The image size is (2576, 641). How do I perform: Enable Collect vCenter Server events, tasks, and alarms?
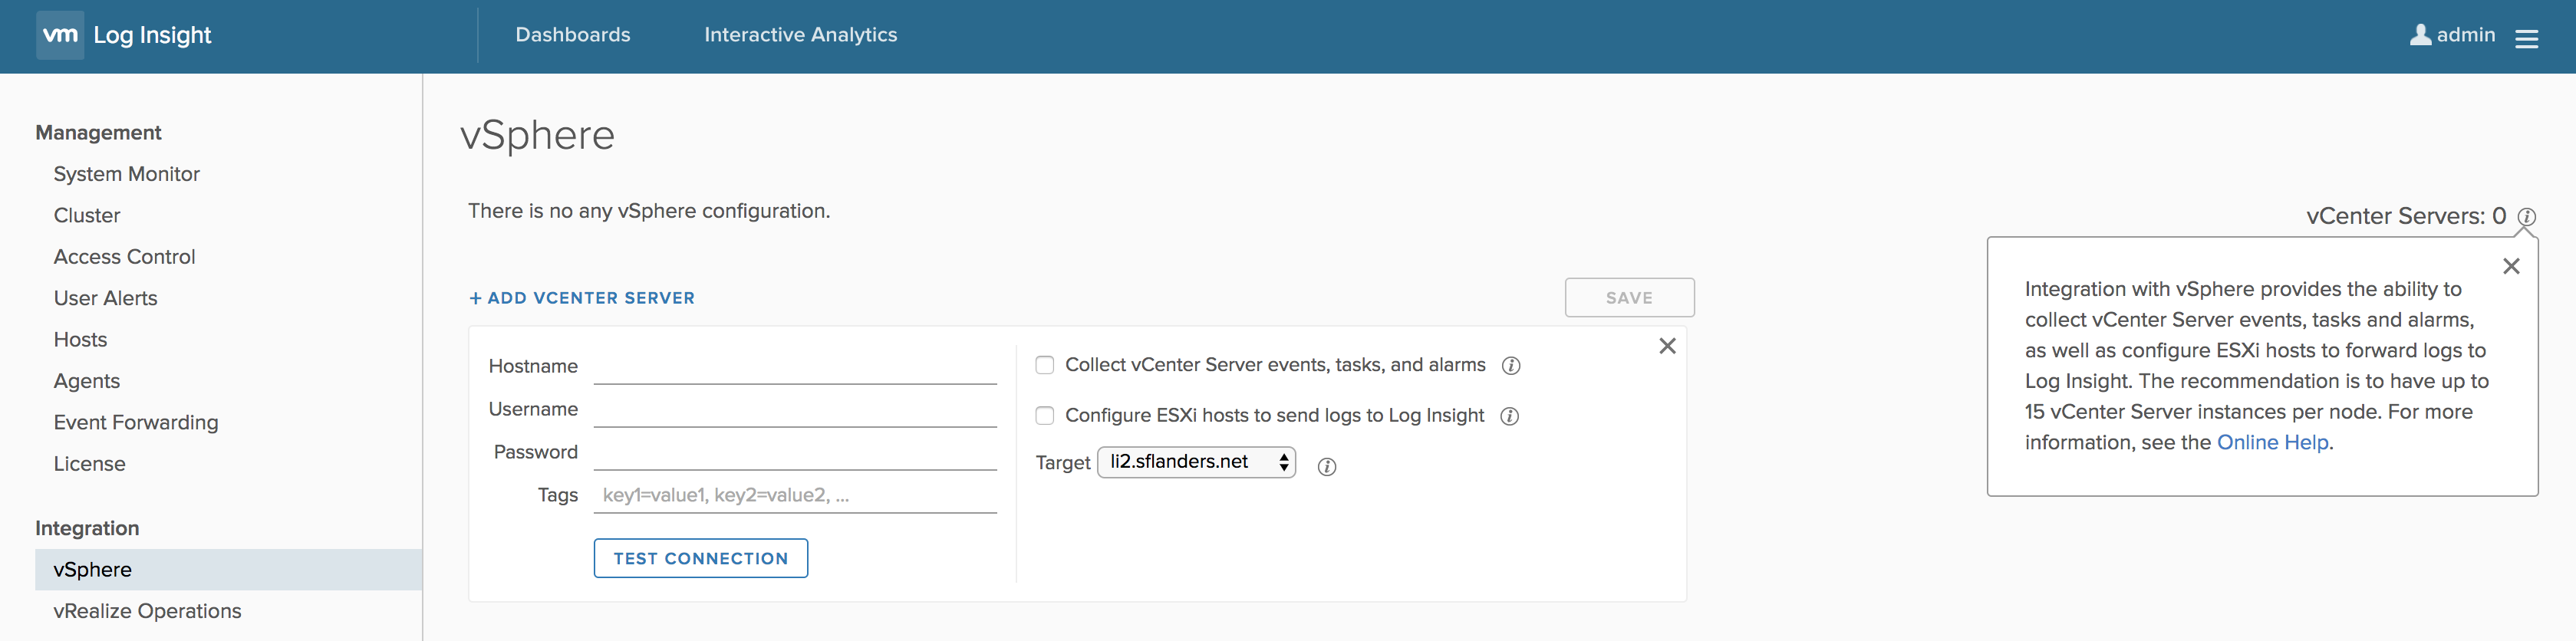[1045, 365]
